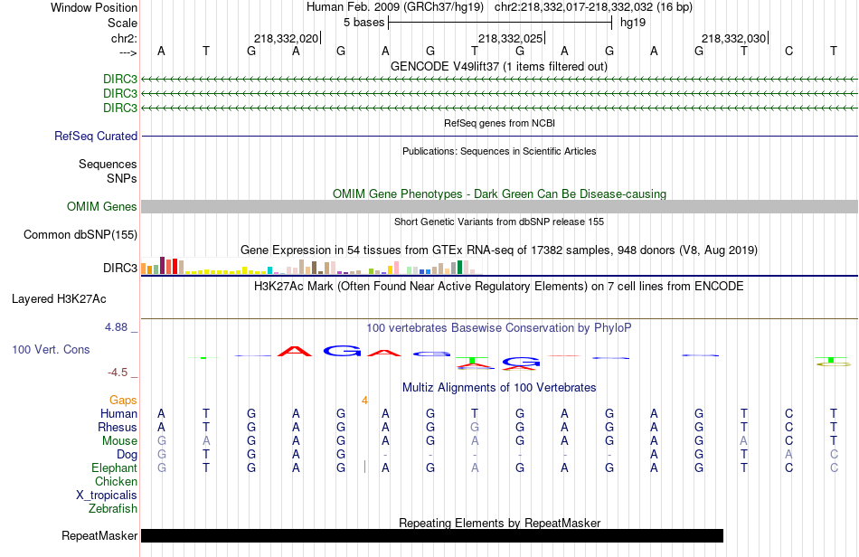The width and height of the screenshot is (859, 557).
Task: Click the Sequences subtrack label
Action: tap(108, 165)
